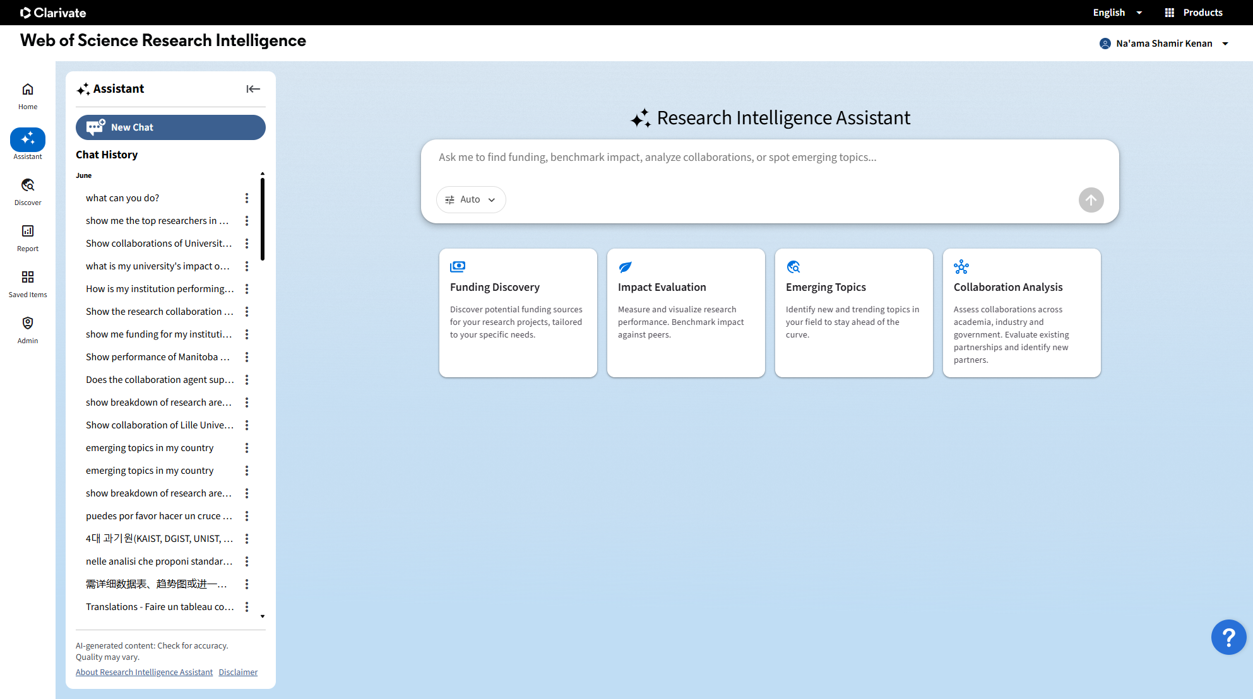Click the chat history scroll down arrow

pos(263,616)
